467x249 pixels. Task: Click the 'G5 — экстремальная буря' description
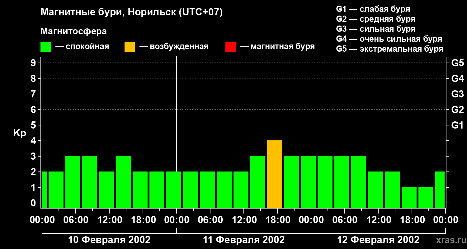click(x=389, y=49)
